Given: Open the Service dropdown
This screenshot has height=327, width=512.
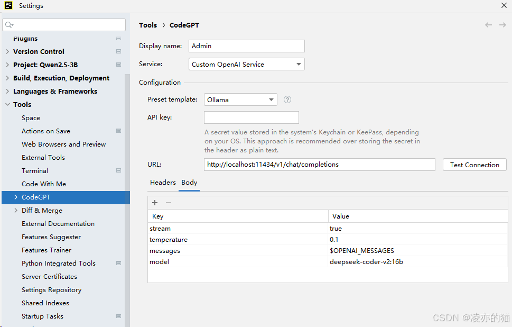Looking at the screenshot, I should click(x=247, y=64).
